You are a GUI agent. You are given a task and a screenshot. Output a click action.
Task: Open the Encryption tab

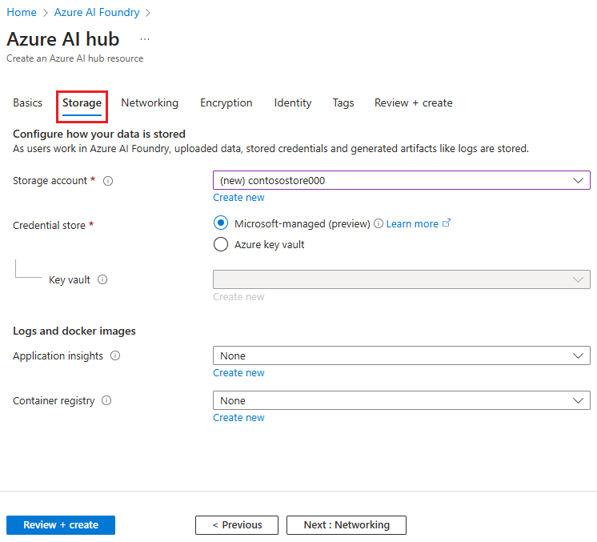tap(226, 102)
